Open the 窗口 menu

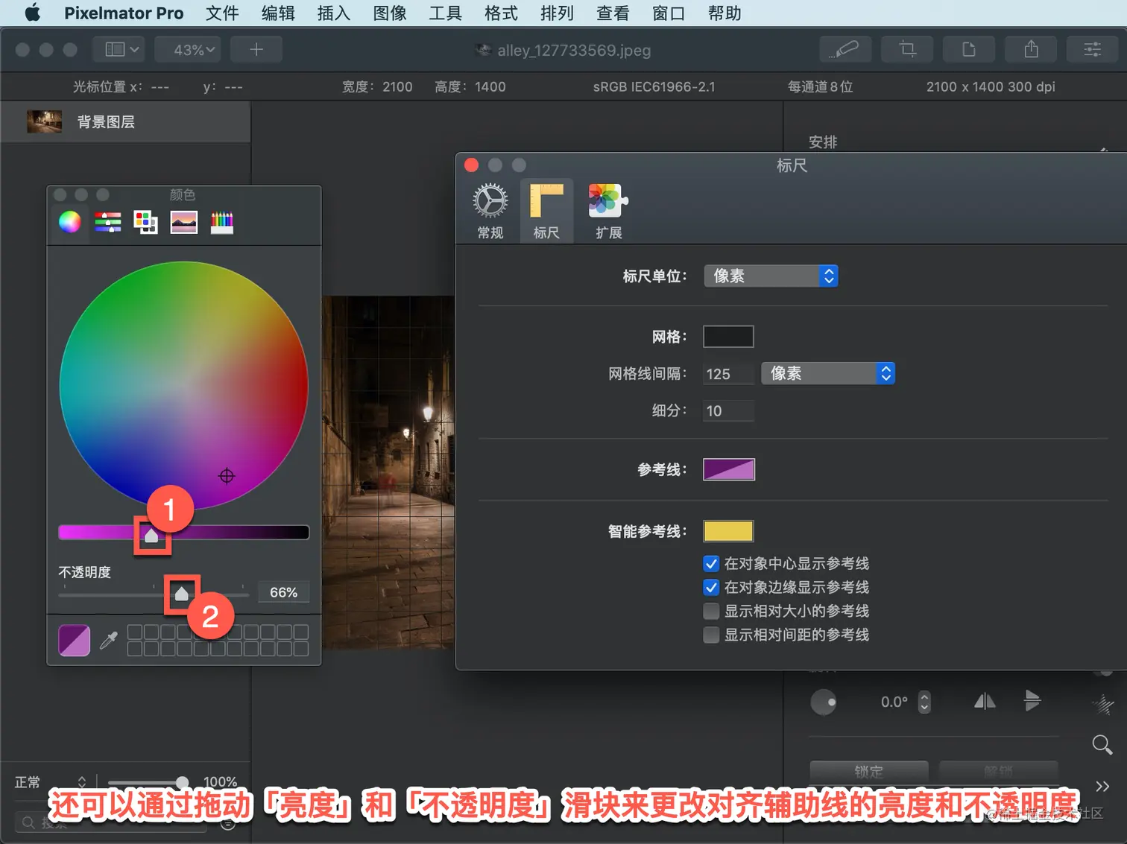[x=669, y=13]
